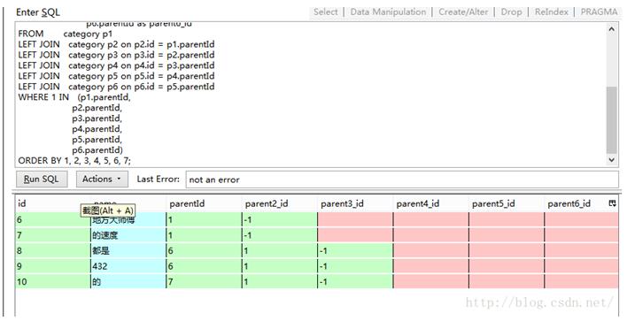Open the ReIndex tab
This screenshot has width=627, height=321.
[x=552, y=12]
